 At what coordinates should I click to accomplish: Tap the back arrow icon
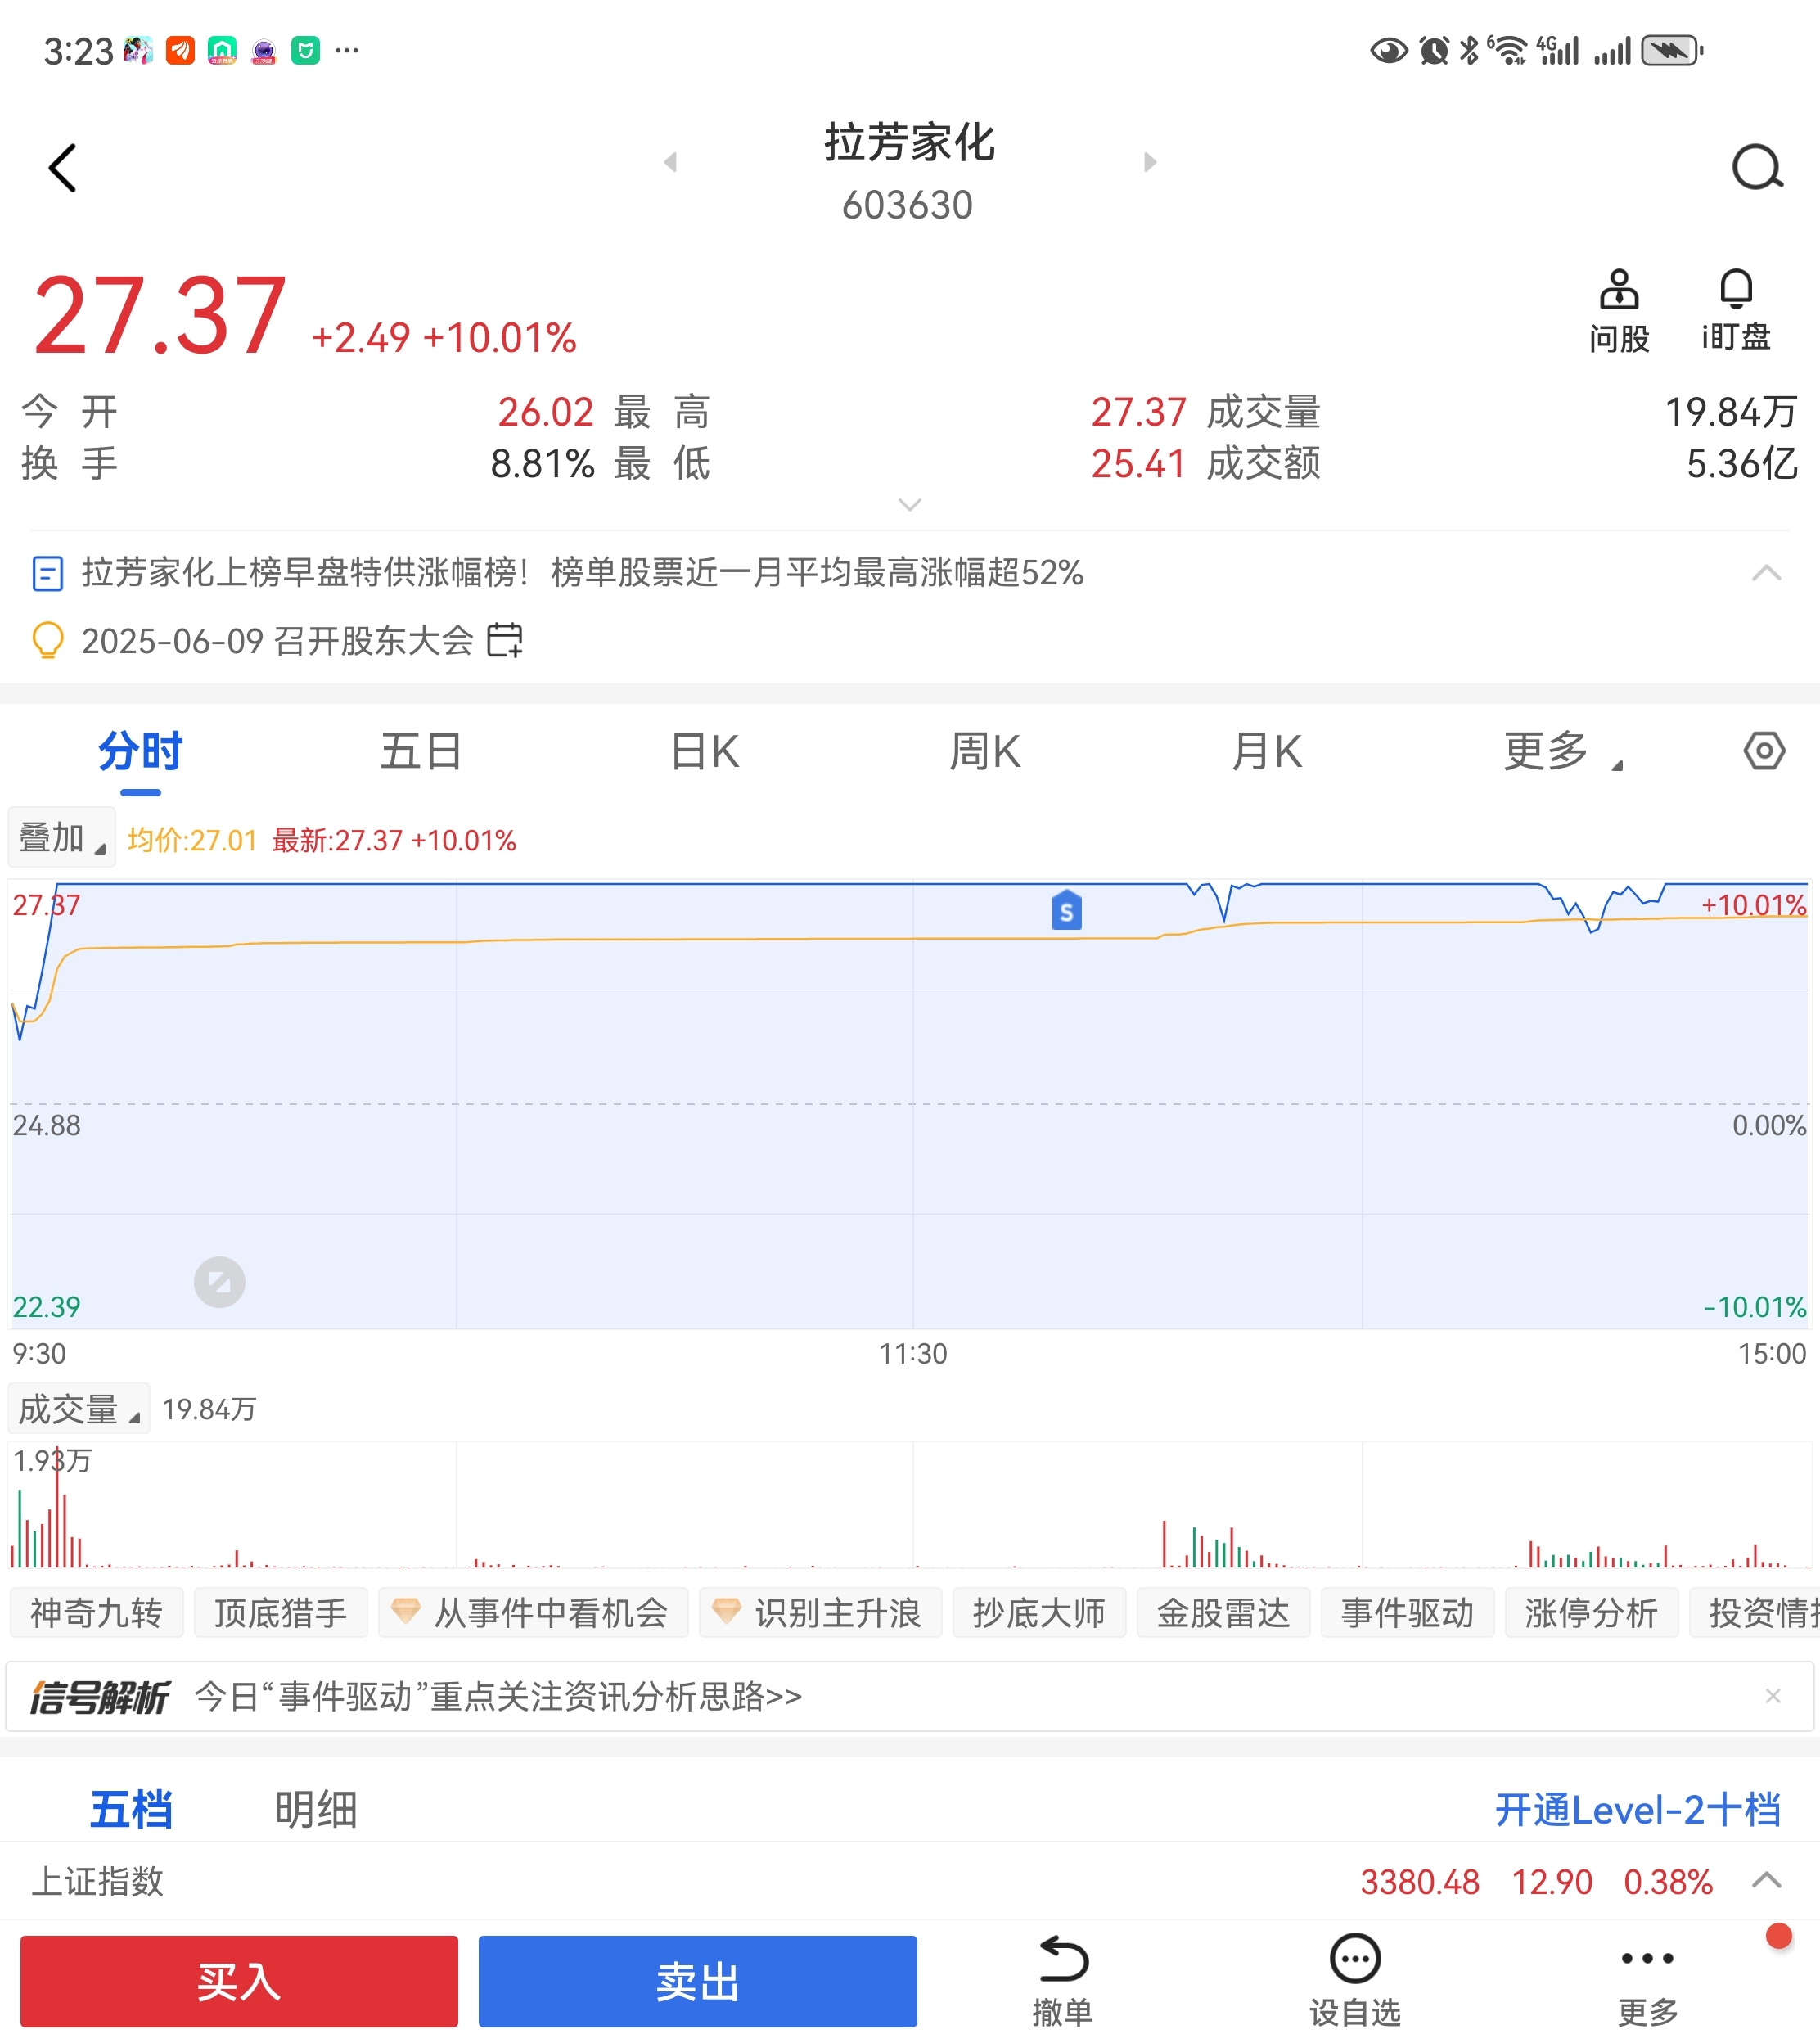pos(62,167)
